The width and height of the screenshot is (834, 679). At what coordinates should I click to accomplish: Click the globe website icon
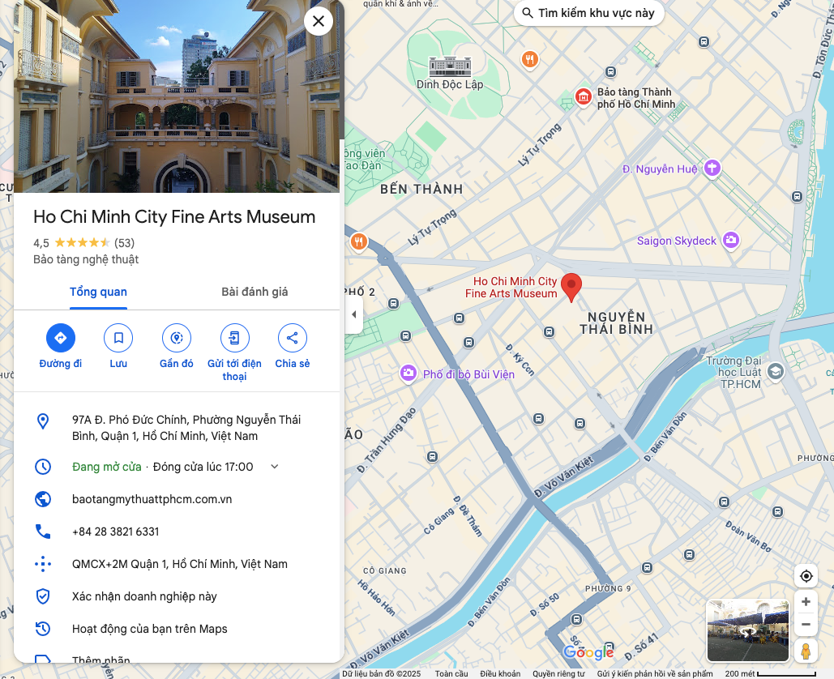(x=43, y=499)
